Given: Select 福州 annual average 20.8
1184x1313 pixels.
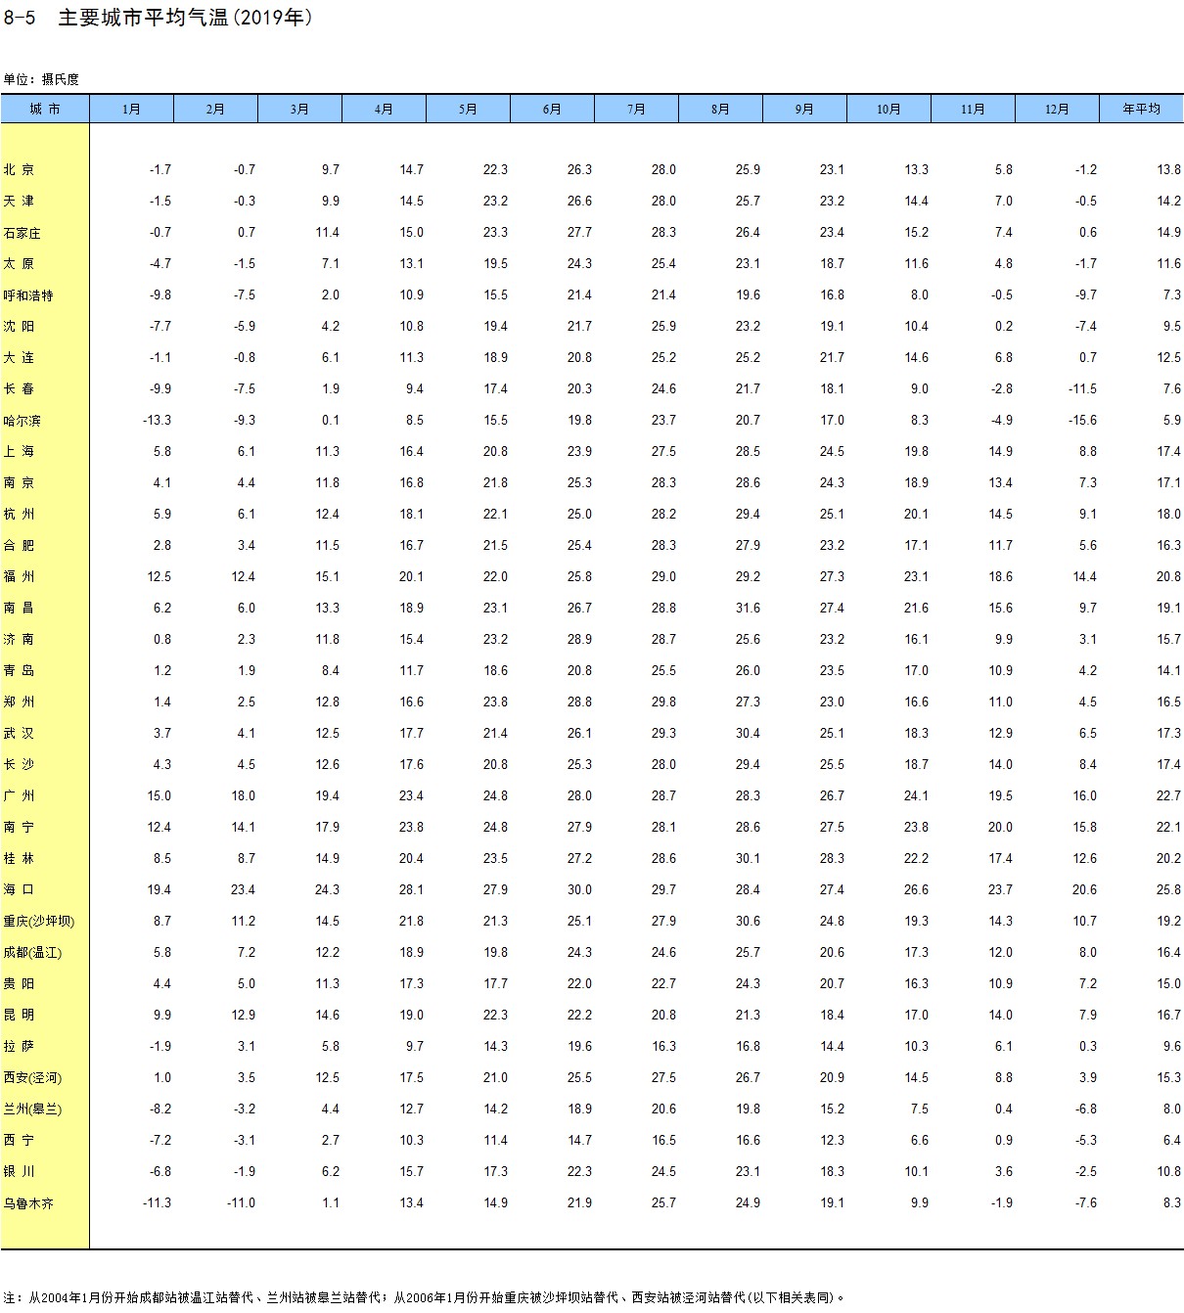Looking at the screenshot, I should (1168, 576).
